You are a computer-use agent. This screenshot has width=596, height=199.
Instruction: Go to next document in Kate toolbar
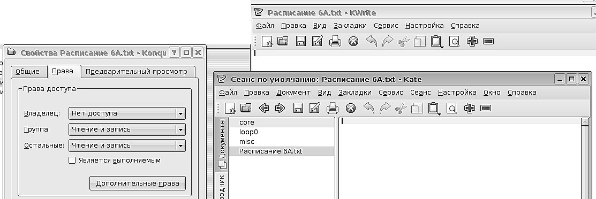pyautogui.click(x=280, y=108)
